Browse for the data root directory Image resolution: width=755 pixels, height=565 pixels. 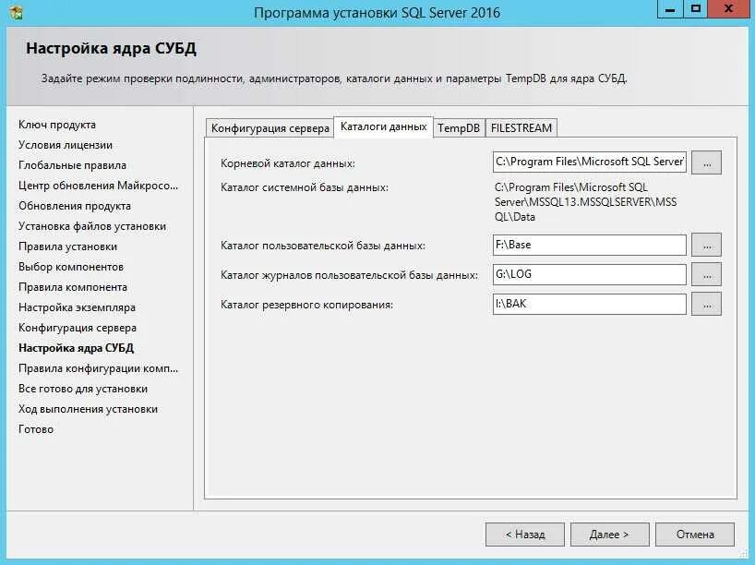click(706, 162)
